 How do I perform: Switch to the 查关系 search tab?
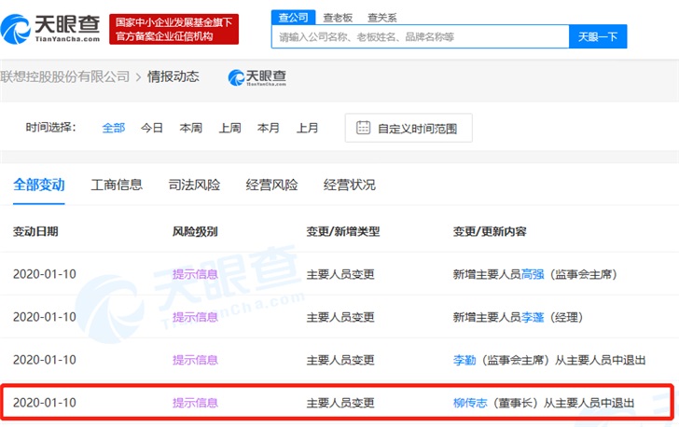pos(382,18)
